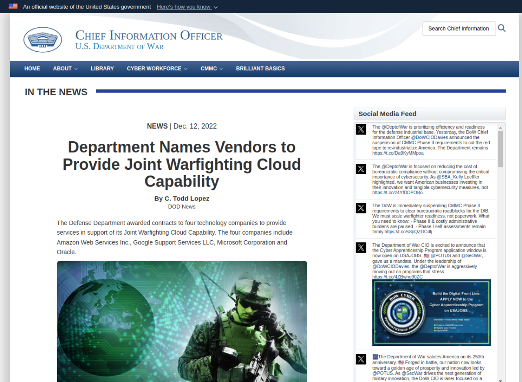Follow the t.co/Da9KyMMpoa link

tap(398, 153)
